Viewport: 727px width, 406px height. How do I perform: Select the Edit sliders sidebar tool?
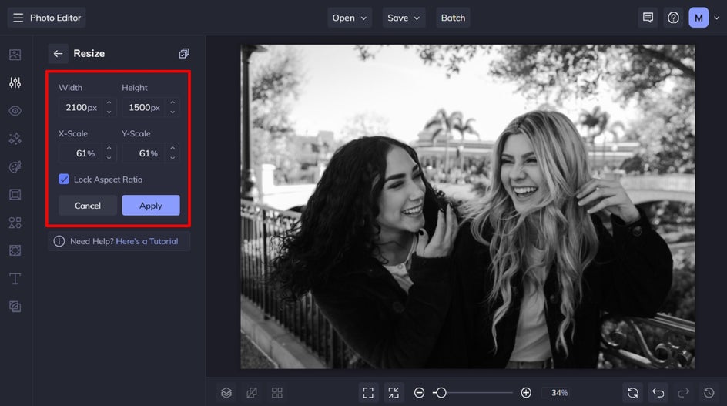15,82
